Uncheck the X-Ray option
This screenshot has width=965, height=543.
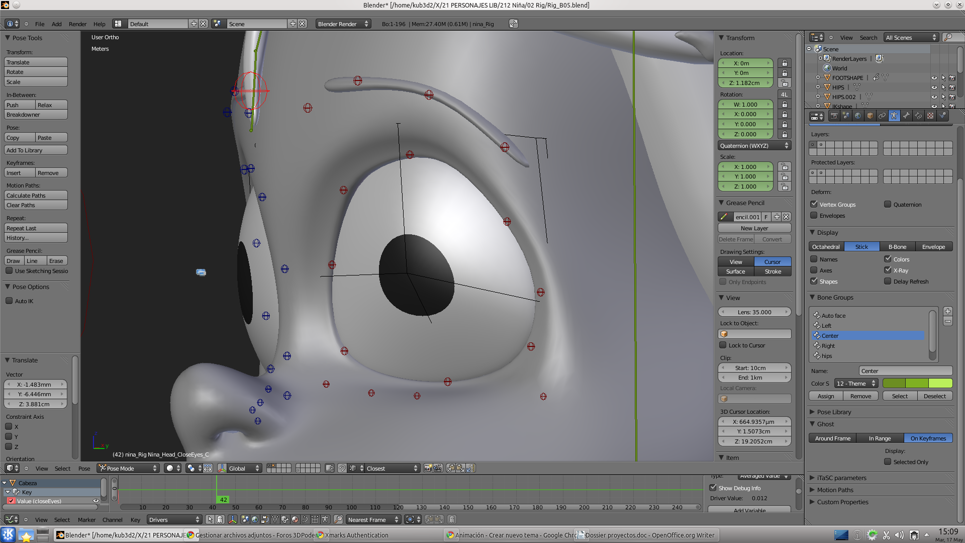[888, 270]
